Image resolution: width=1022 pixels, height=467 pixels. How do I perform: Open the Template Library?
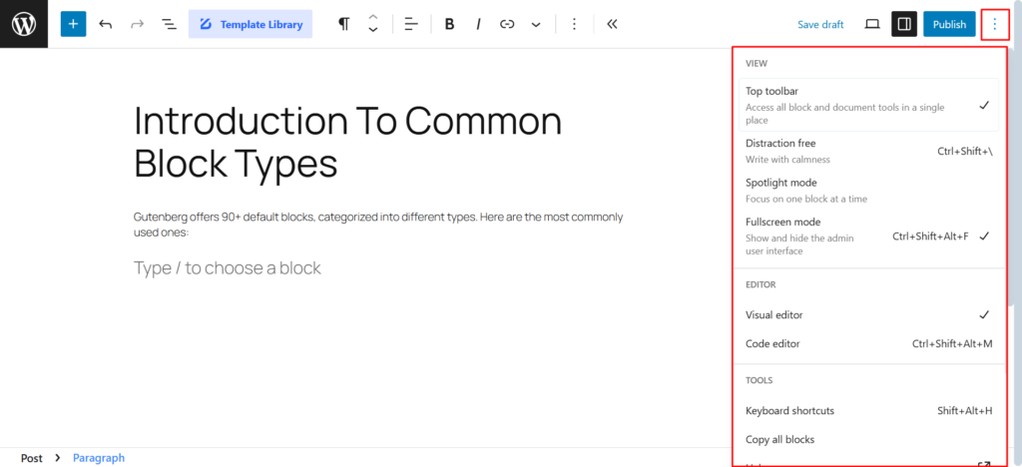251,24
